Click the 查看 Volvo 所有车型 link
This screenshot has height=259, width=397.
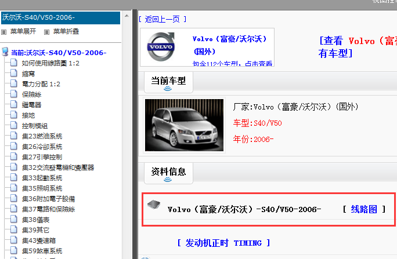point(358,47)
